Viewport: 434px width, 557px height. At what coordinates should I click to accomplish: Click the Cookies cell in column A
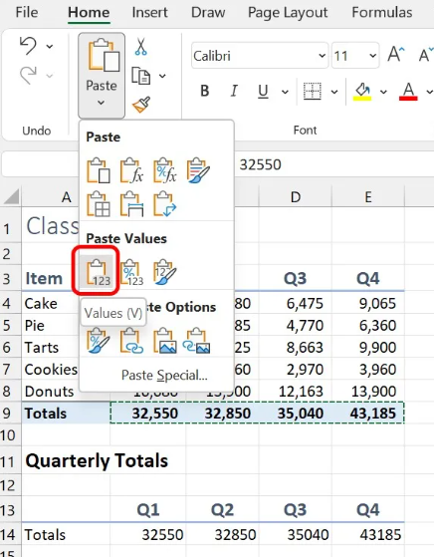[x=51, y=370]
